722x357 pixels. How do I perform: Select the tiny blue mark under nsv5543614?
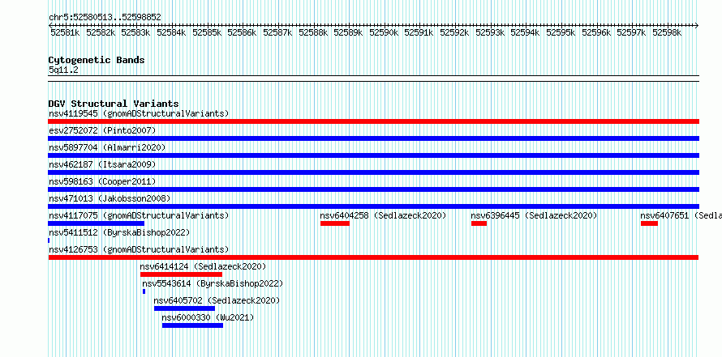[144, 291]
